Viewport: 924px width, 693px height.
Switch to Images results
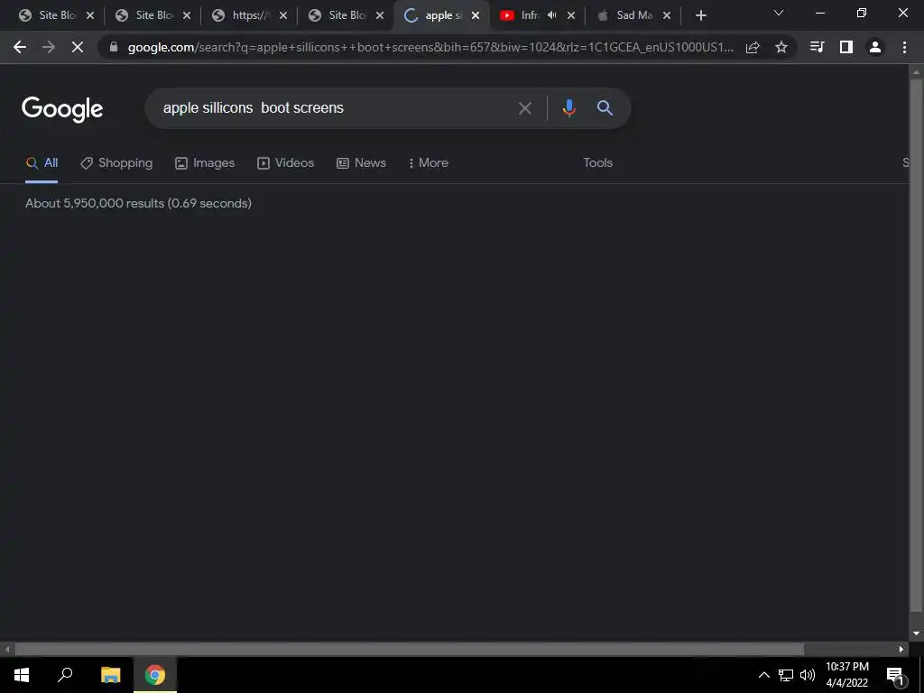205,162
